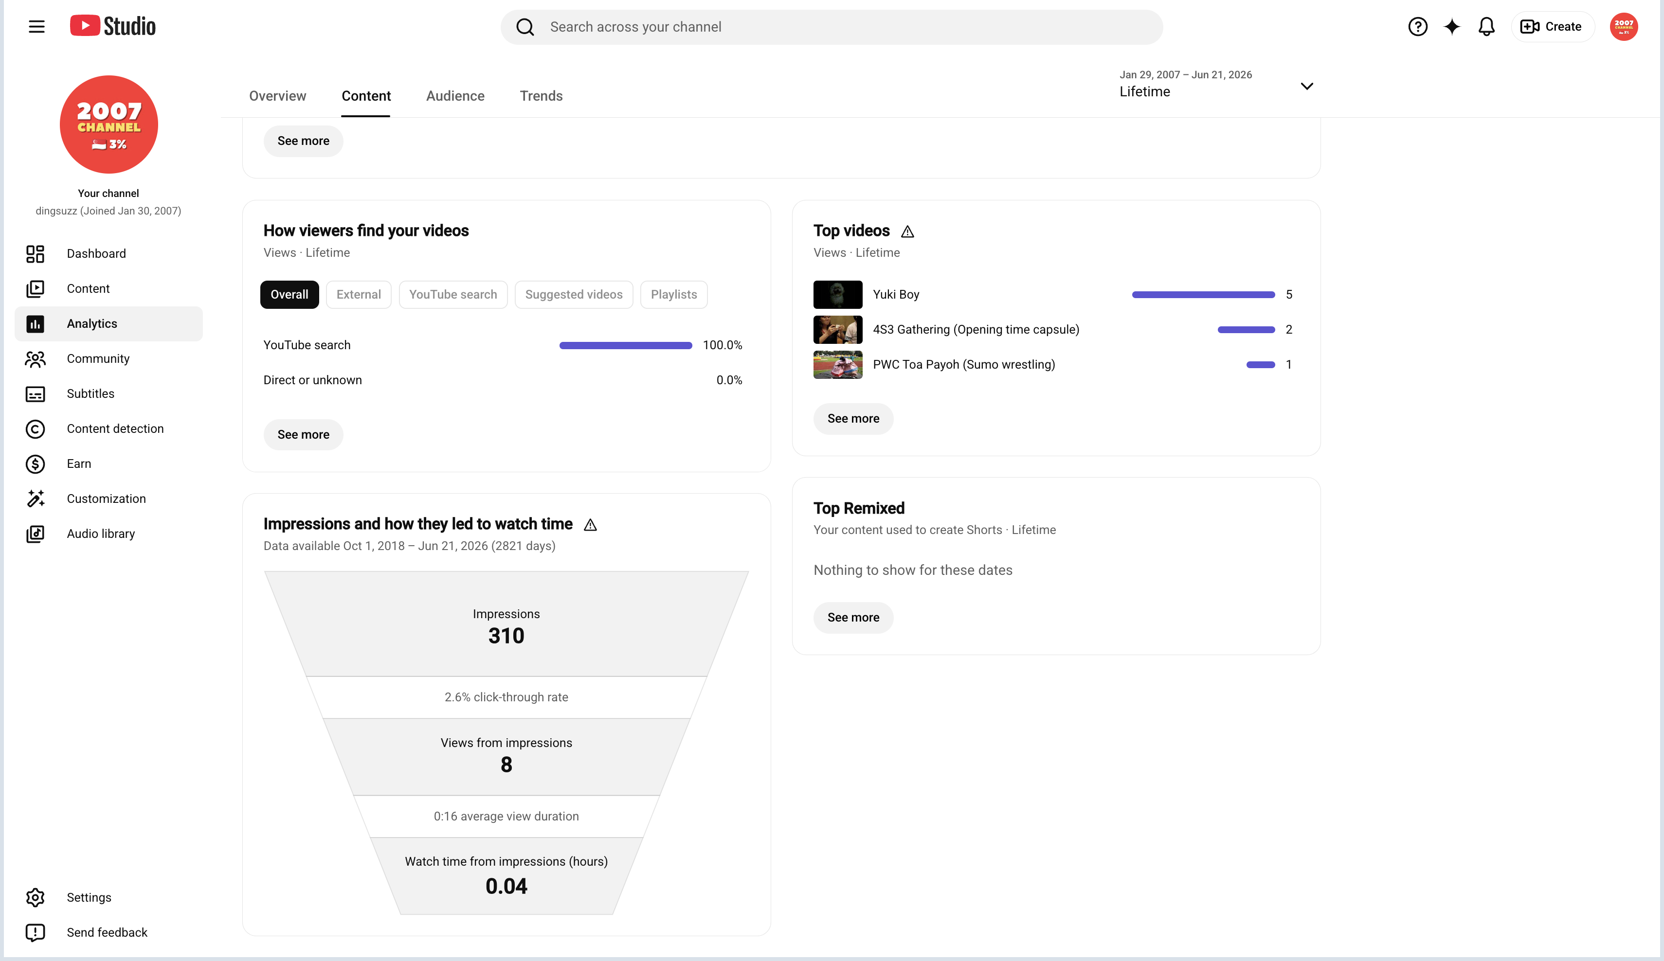
Task: Click 4S3 Gathering (Opening time capsule) title
Action: 976,329
